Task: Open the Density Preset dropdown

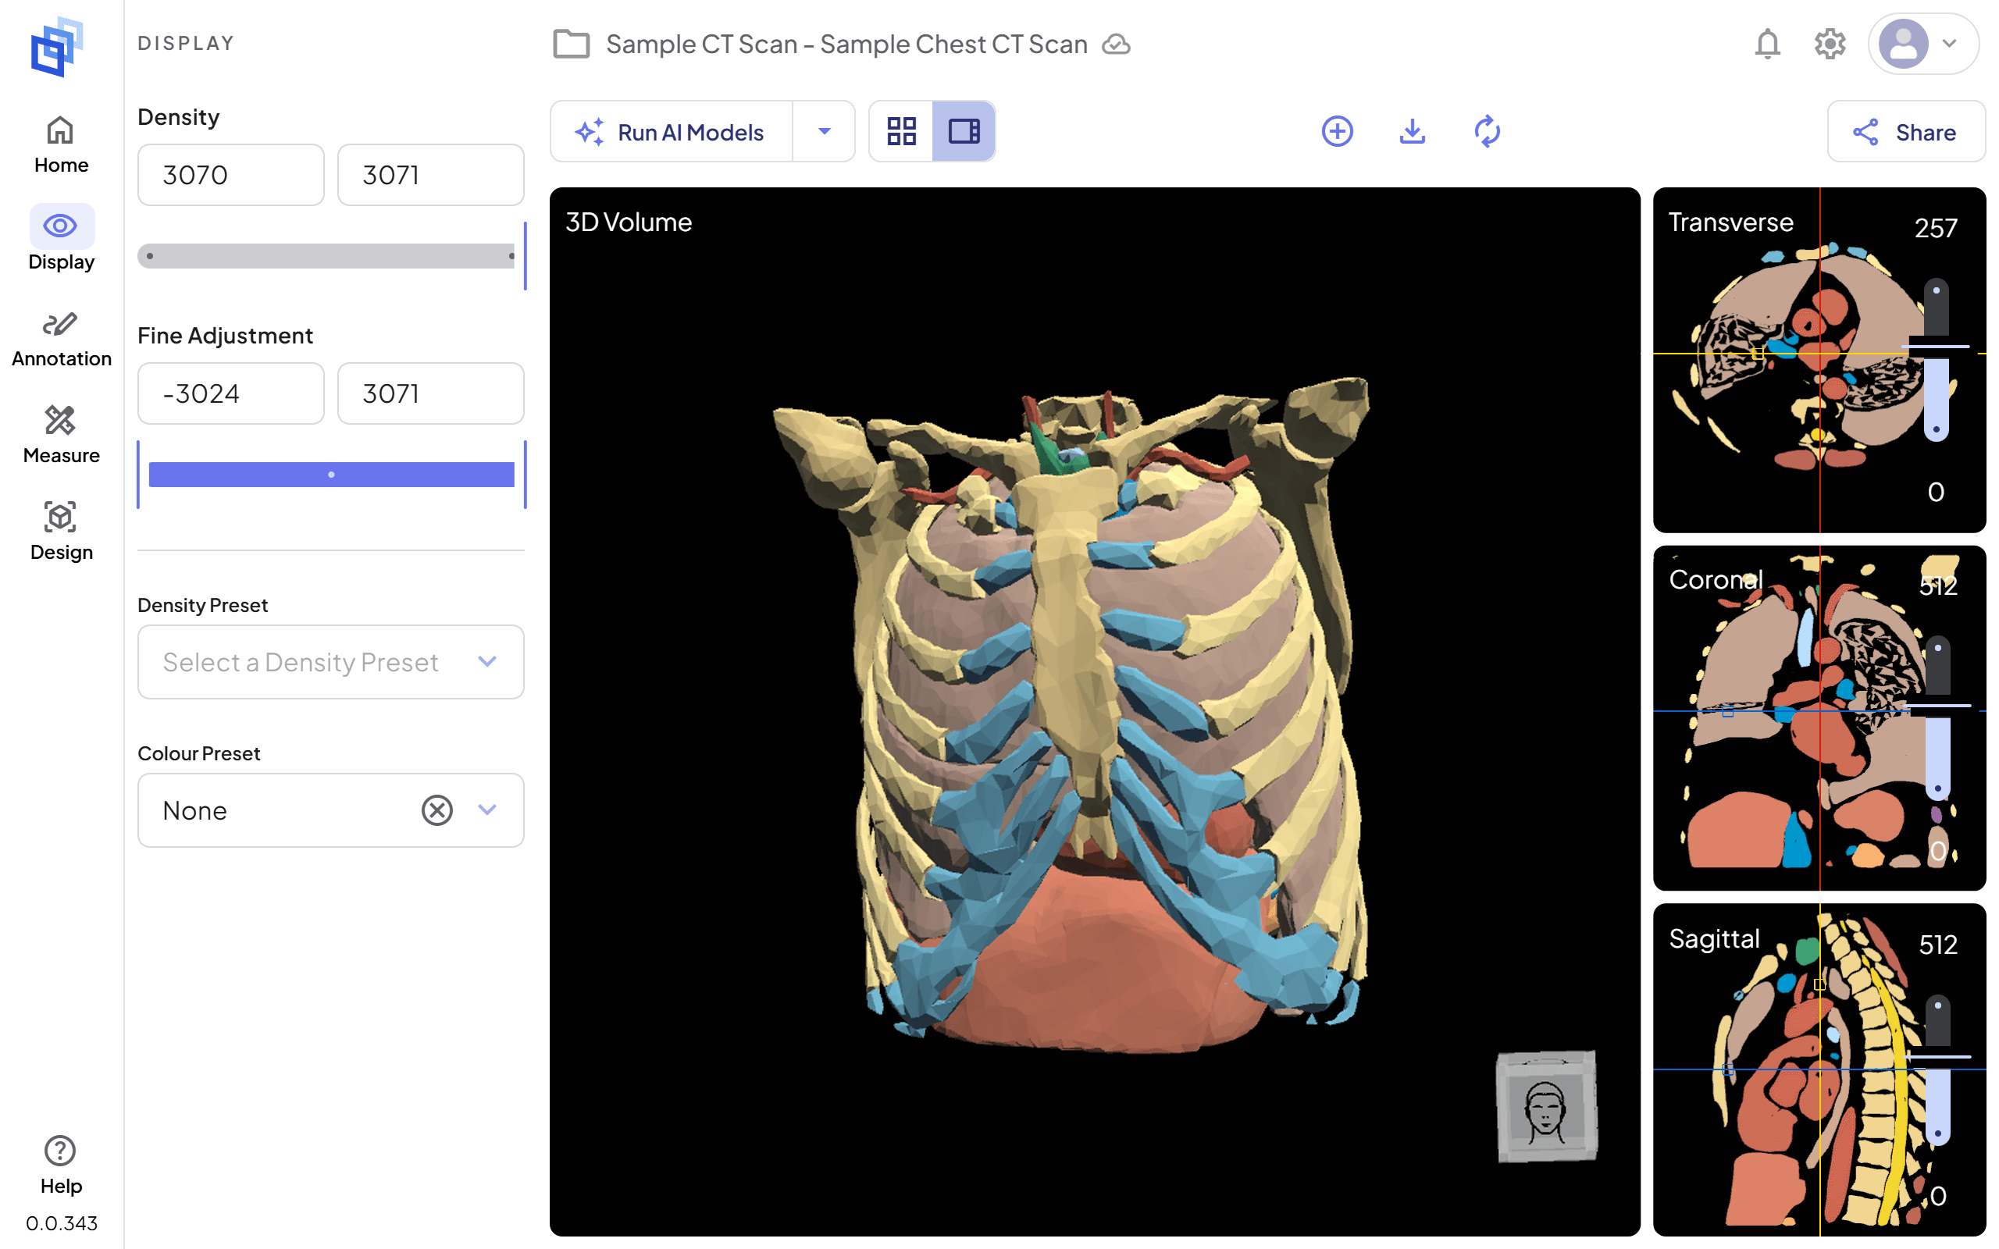Action: (x=330, y=662)
